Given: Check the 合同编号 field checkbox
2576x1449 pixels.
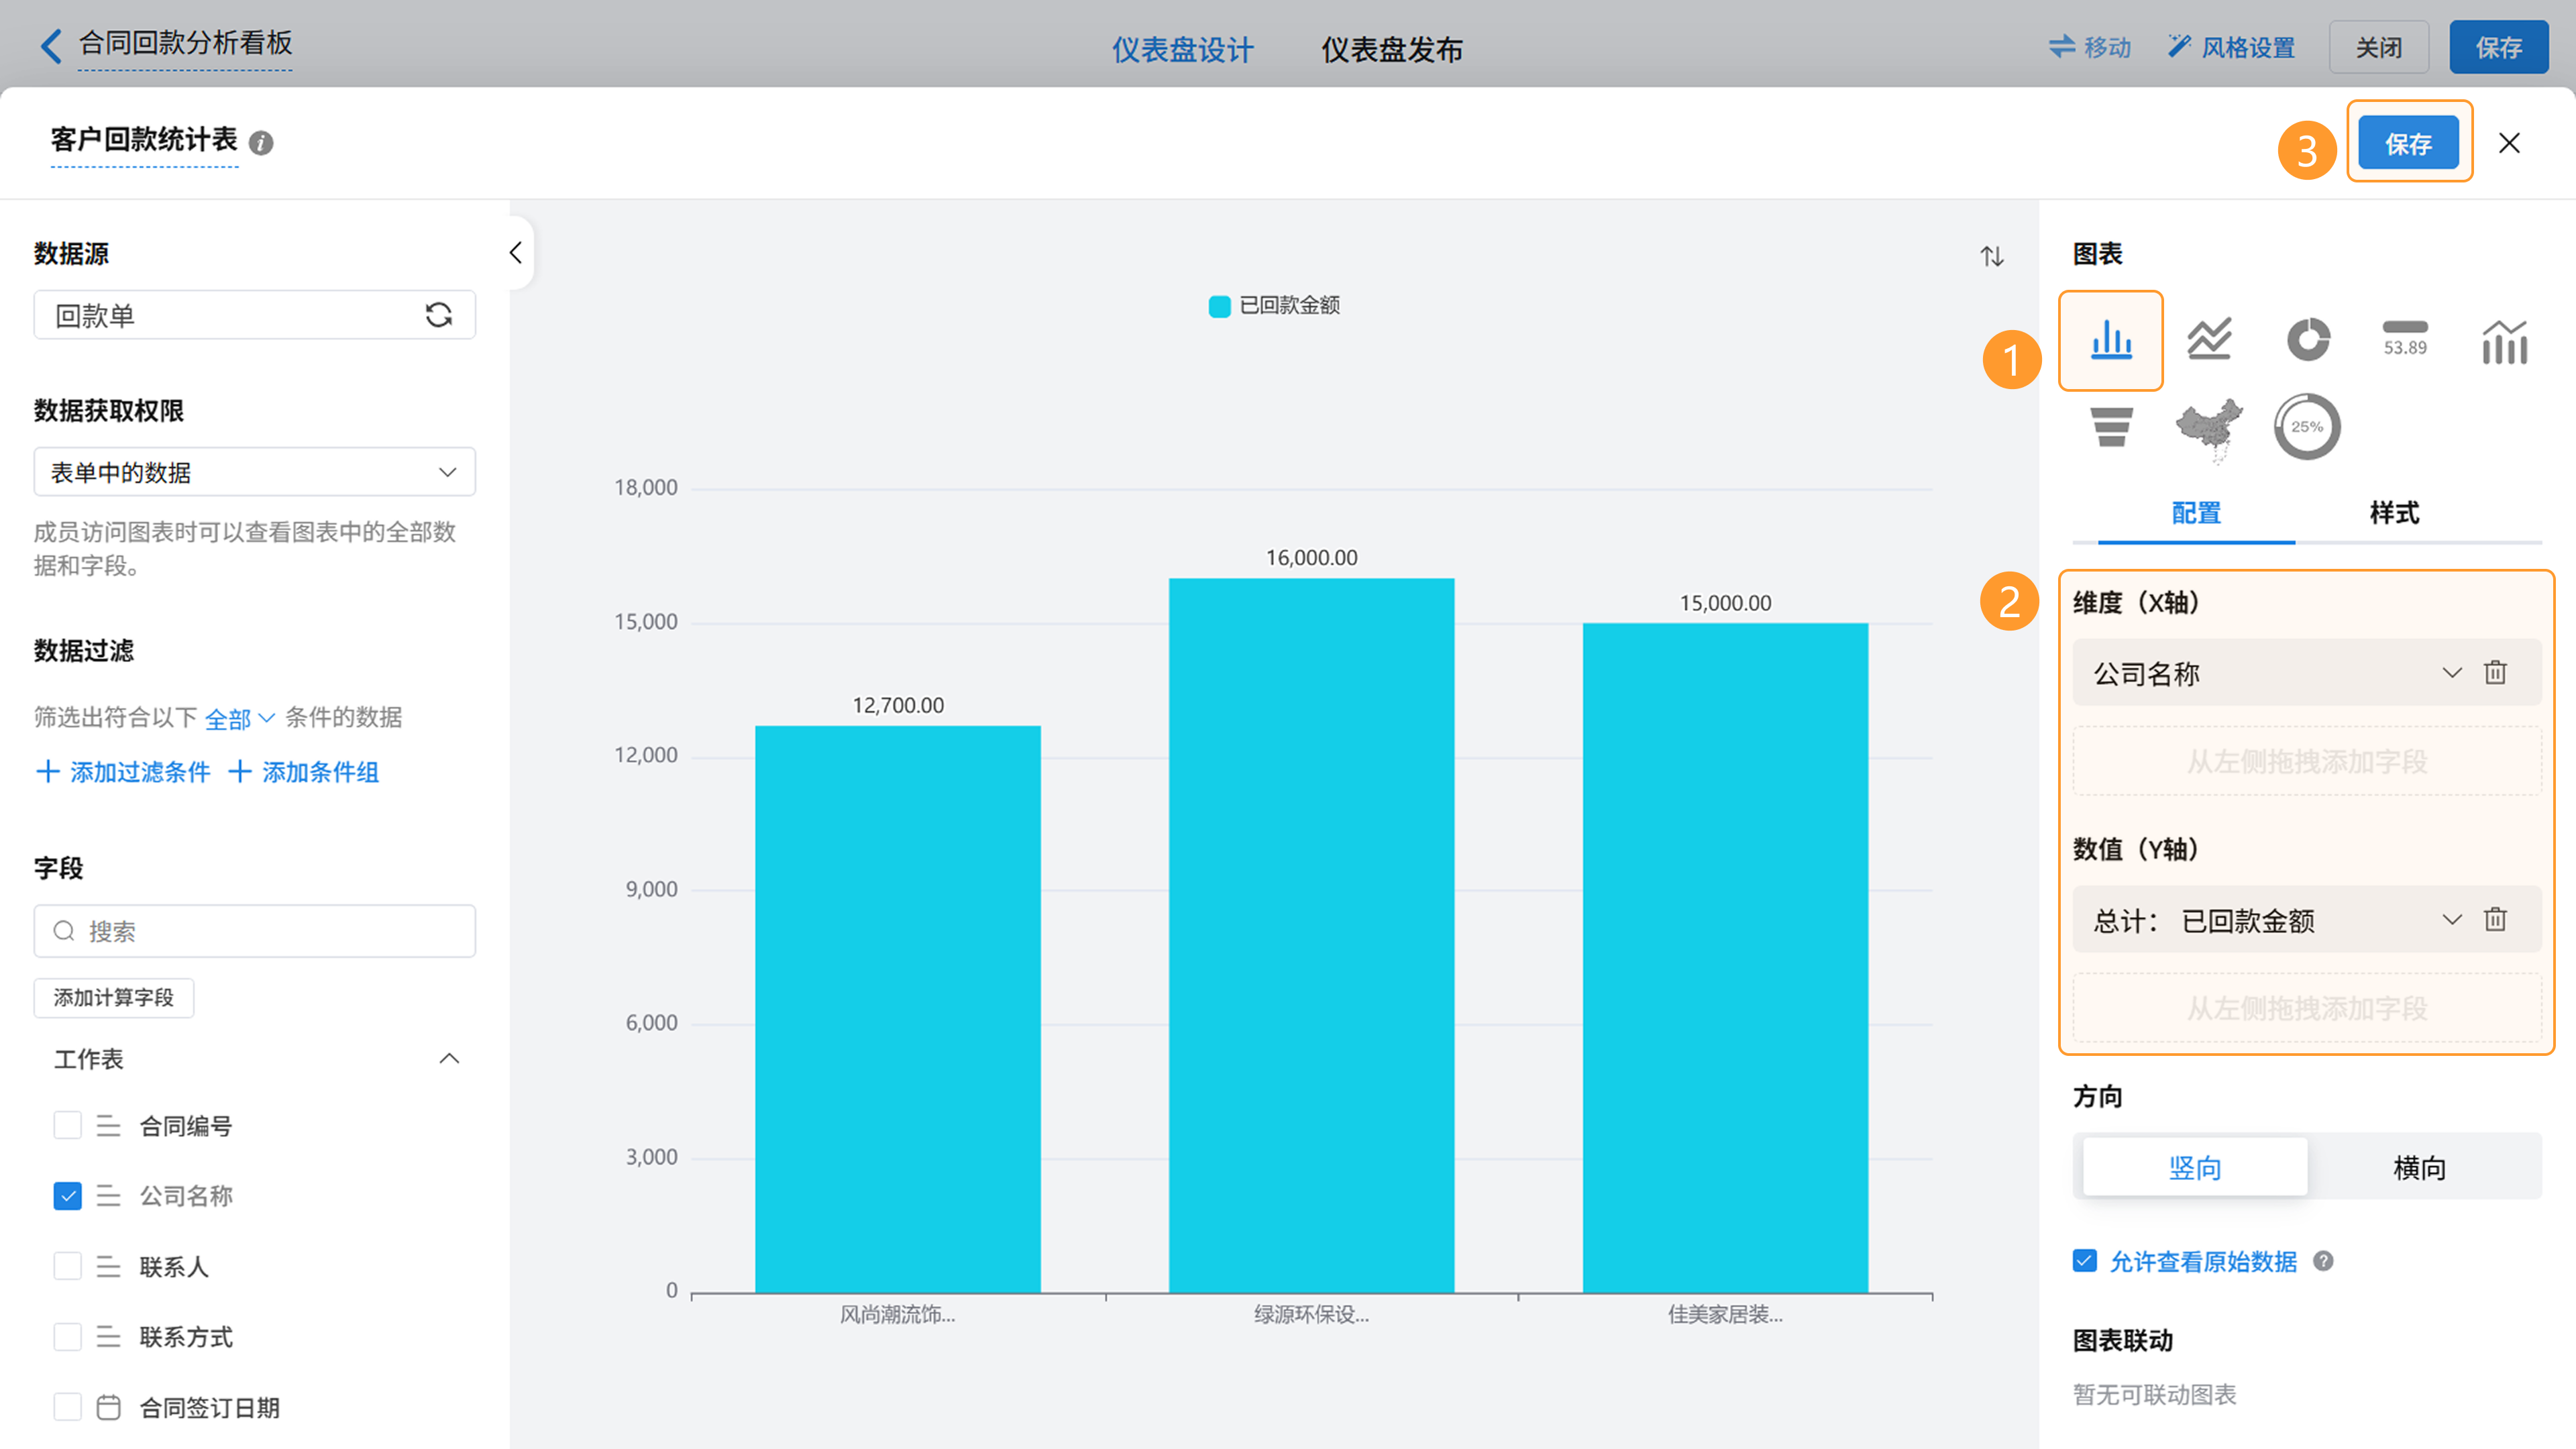Looking at the screenshot, I should [x=67, y=1125].
